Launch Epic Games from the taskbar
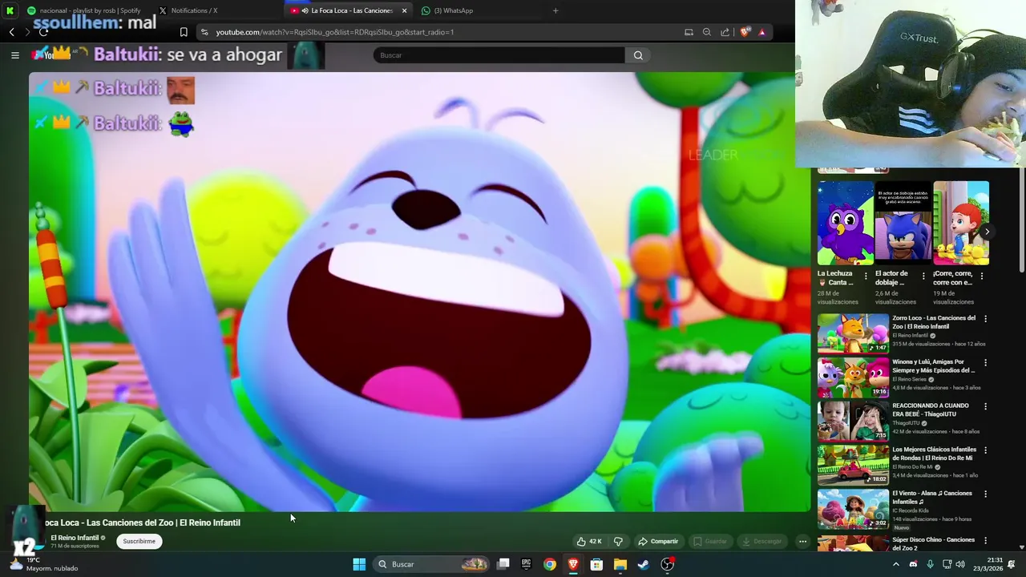The image size is (1026, 577). coord(526,564)
